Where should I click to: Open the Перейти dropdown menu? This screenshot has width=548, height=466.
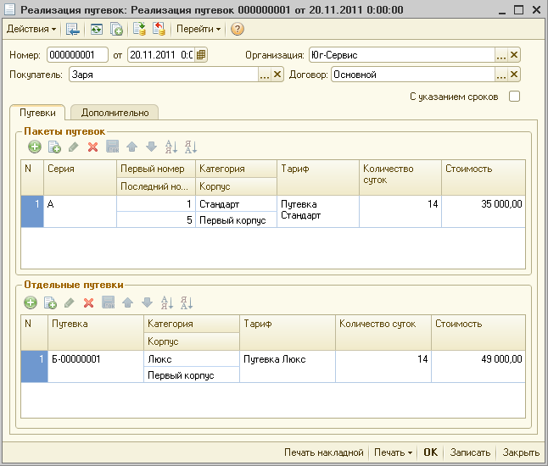pos(199,29)
